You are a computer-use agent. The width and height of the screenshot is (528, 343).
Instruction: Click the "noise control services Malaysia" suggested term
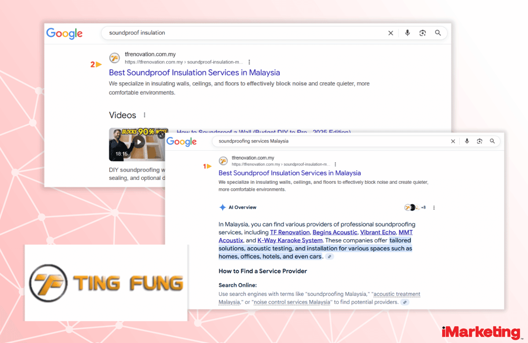click(292, 302)
